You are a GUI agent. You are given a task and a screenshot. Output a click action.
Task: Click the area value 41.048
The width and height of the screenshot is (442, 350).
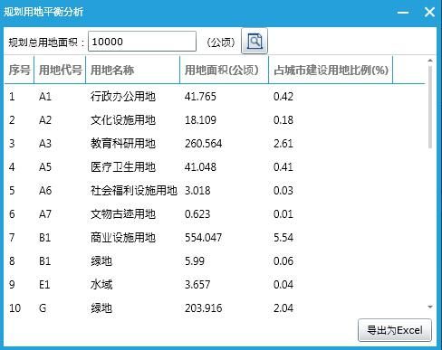tap(200, 167)
